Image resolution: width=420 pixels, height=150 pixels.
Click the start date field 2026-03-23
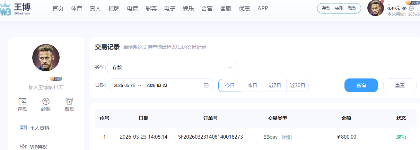click(x=124, y=85)
